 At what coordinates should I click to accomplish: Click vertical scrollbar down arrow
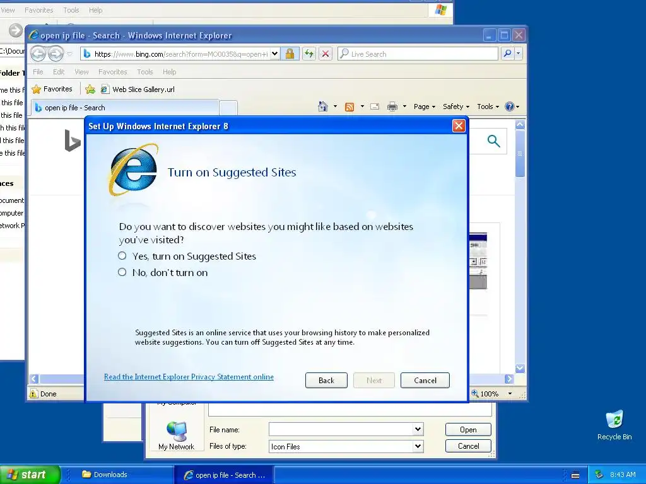520,368
